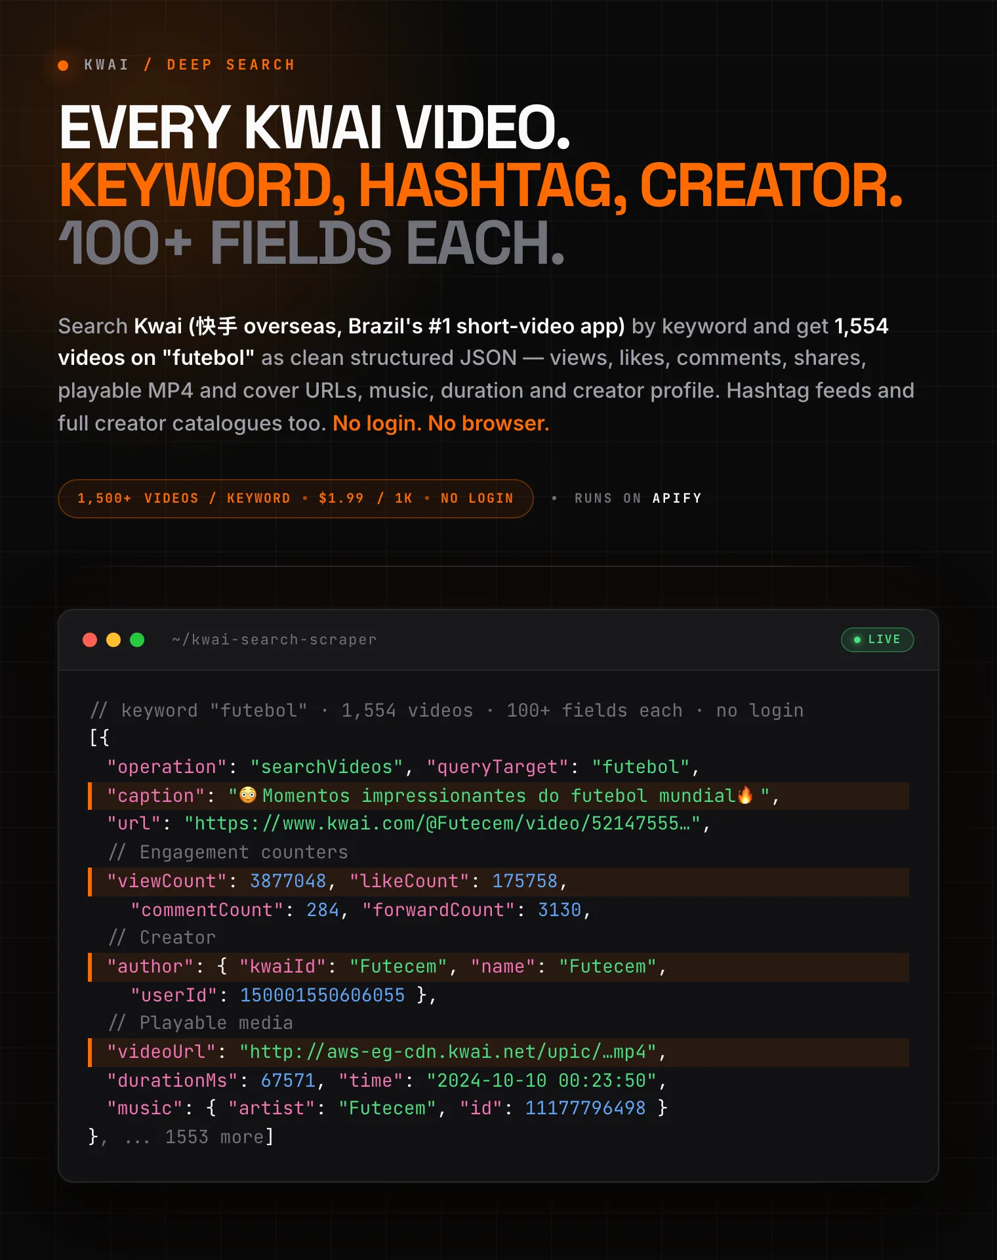This screenshot has height=1260, width=997.
Task: Click the commentCount value 284
Action: click(323, 910)
